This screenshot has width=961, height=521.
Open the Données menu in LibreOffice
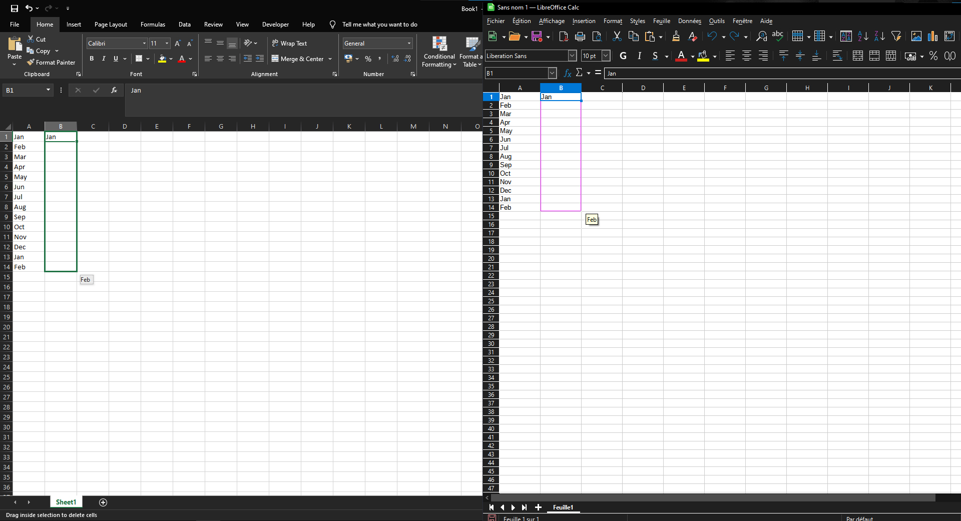pos(689,21)
